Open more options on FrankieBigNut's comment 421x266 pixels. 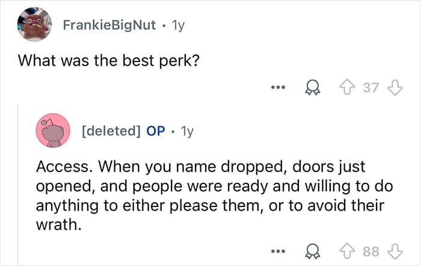click(277, 88)
